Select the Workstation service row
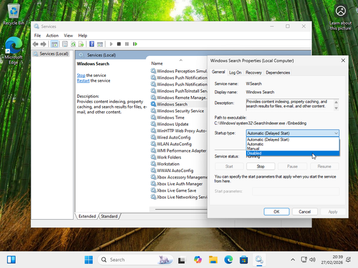This screenshot has width=358, height=268. pos(179,164)
